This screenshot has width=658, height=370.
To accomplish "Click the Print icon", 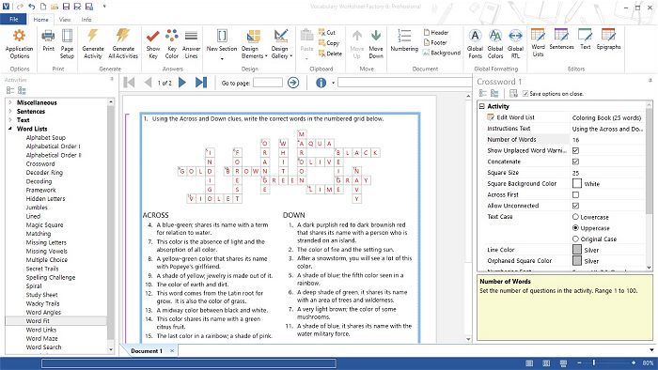I will click(x=48, y=40).
